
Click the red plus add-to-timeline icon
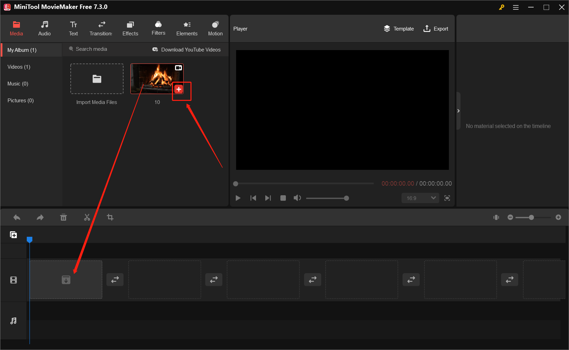pyautogui.click(x=179, y=89)
